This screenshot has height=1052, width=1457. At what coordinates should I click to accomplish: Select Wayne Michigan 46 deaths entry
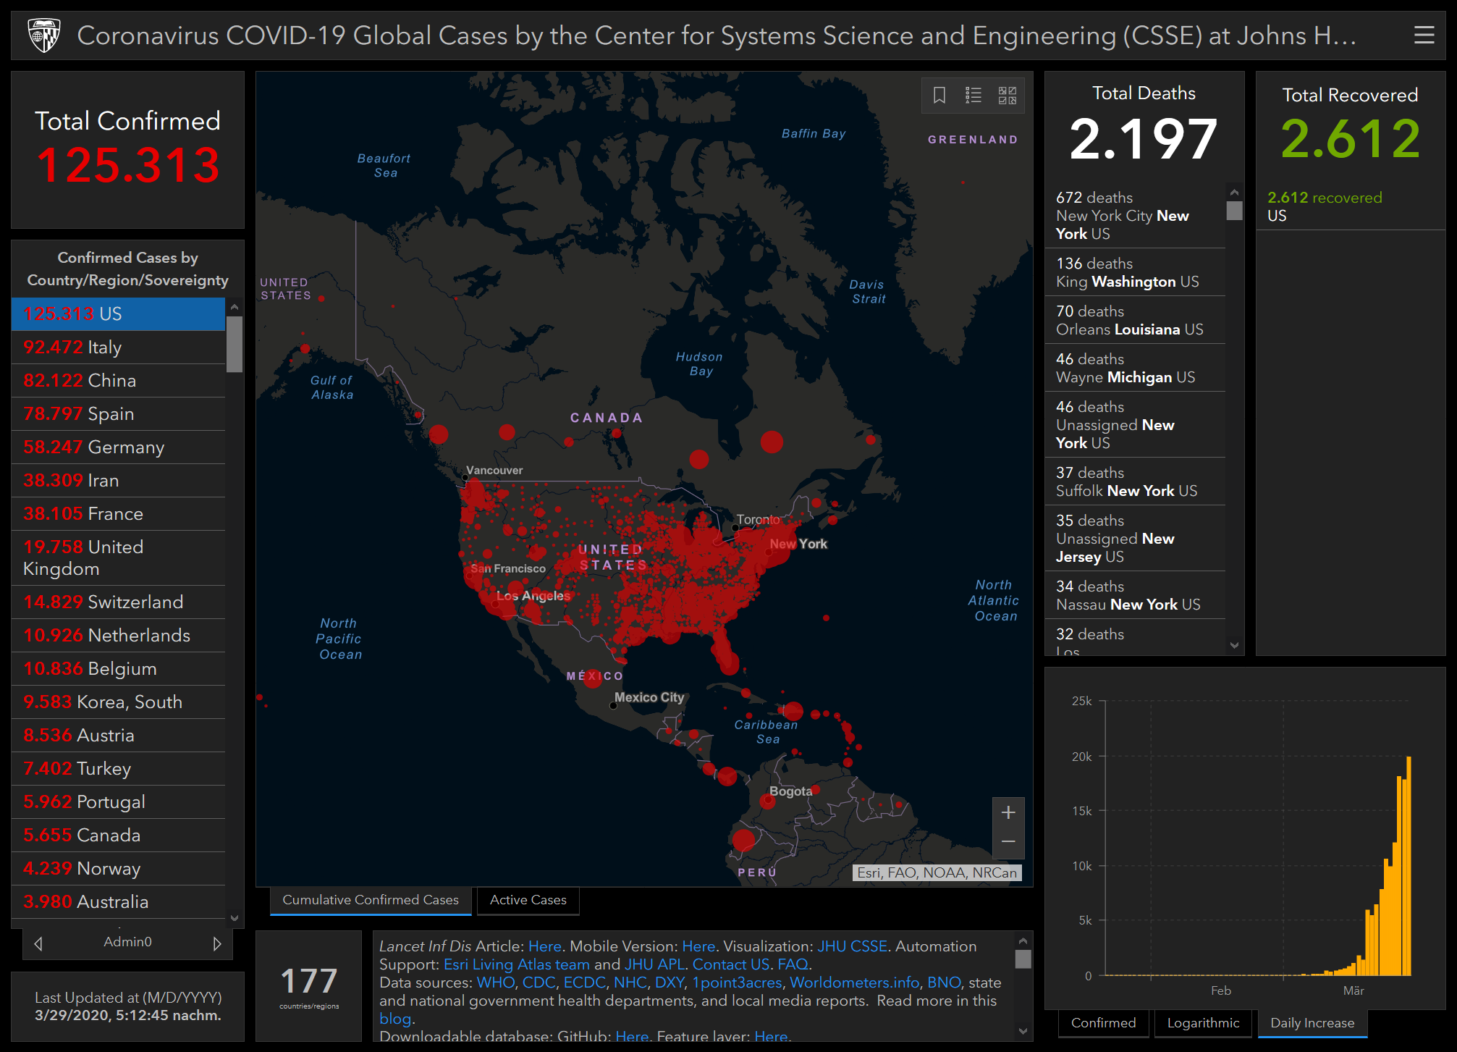click(x=1135, y=368)
